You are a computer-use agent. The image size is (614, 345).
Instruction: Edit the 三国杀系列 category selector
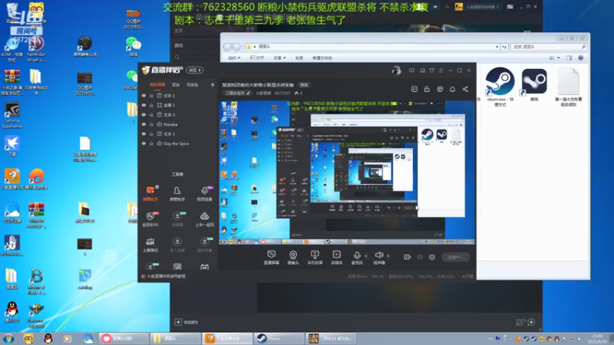(x=237, y=93)
